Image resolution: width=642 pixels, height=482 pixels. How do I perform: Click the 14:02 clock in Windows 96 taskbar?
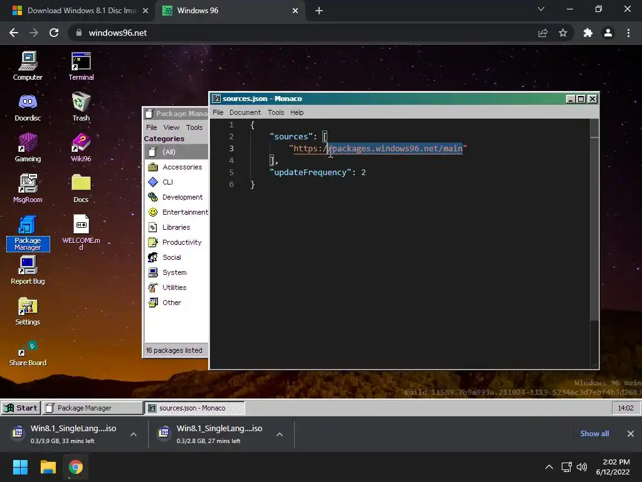pos(626,408)
